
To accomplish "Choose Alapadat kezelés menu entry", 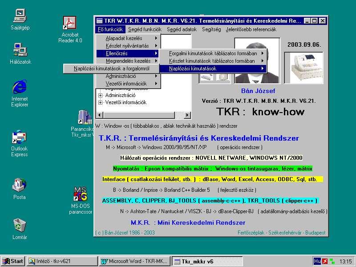I will pyautogui.click(x=128, y=38).
